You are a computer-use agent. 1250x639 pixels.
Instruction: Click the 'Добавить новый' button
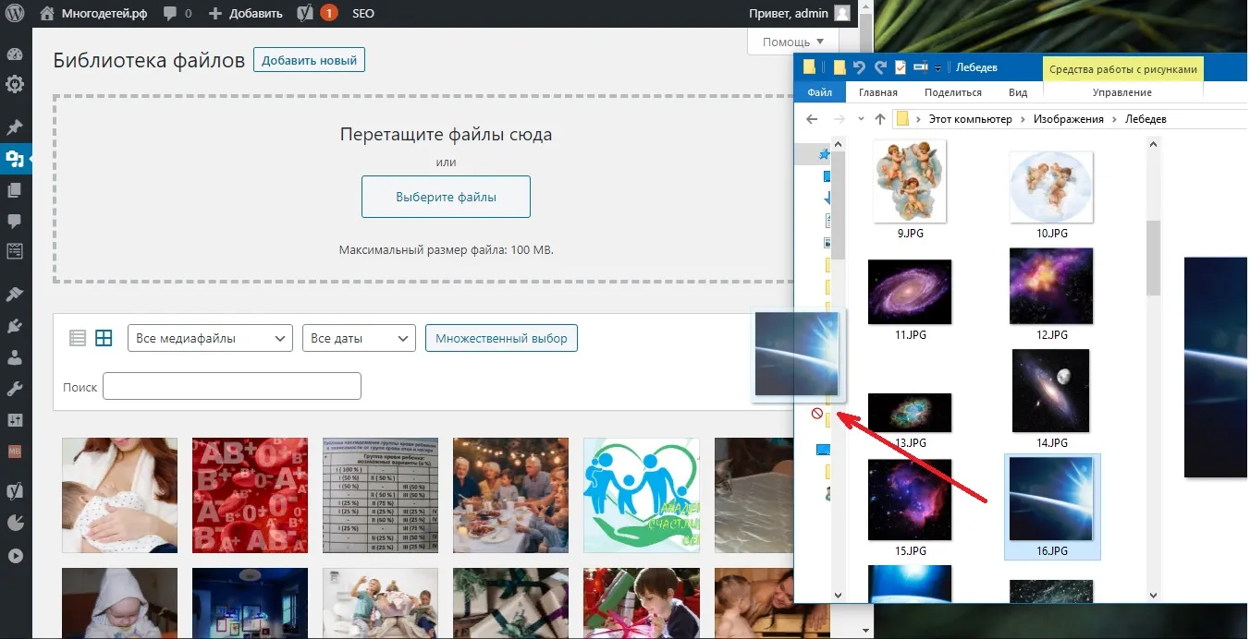tap(310, 61)
